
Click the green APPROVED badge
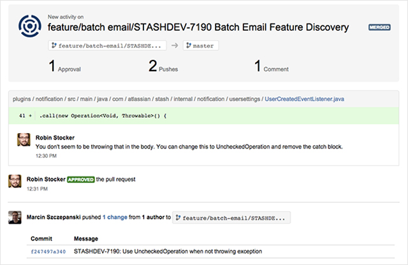pyautogui.click(x=81, y=180)
